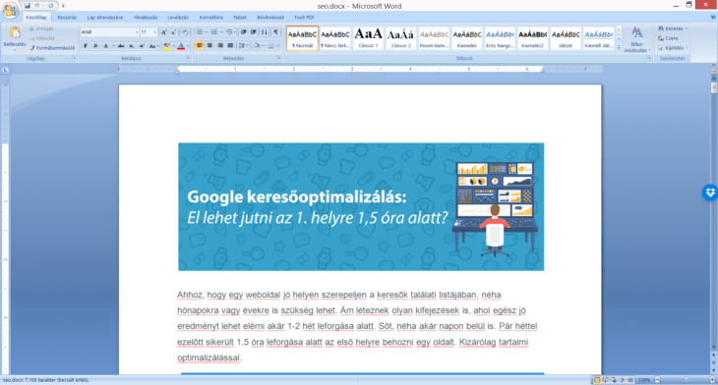Insert a numbered list
Viewport: 718px width, 385px height.
coord(213,32)
